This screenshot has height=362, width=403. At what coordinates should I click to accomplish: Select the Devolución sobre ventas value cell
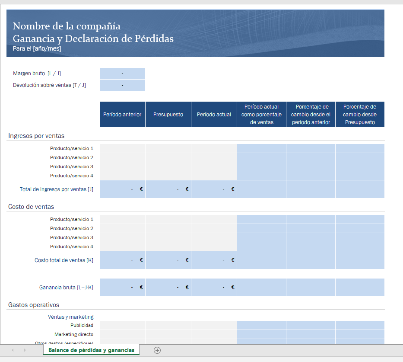click(122, 85)
